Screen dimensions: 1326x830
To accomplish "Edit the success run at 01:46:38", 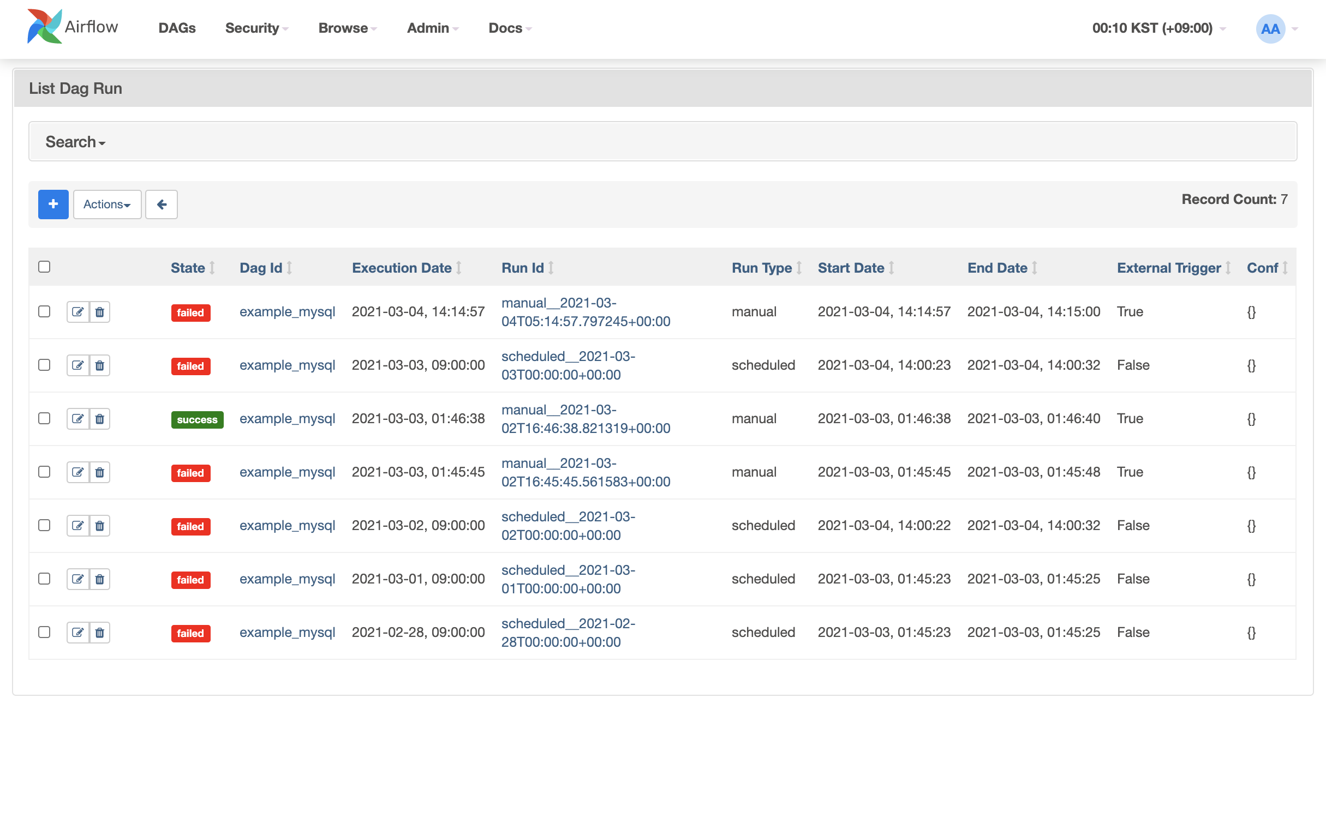I will [77, 419].
